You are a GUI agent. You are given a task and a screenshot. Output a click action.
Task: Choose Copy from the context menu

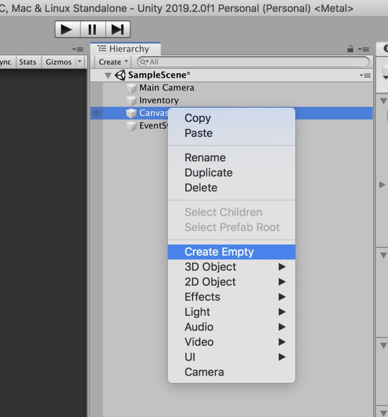[x=231, y=118]
